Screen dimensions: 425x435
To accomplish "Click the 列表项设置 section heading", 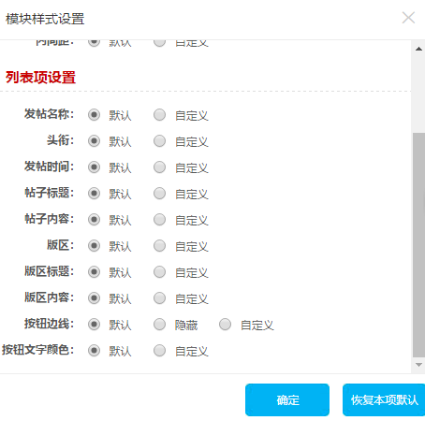I will coord(40,78).
